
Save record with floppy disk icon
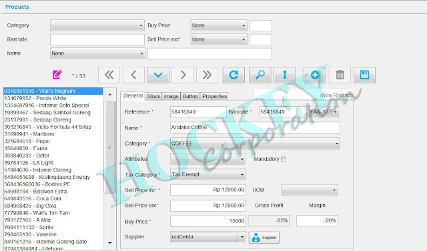(x=365, y=75)
